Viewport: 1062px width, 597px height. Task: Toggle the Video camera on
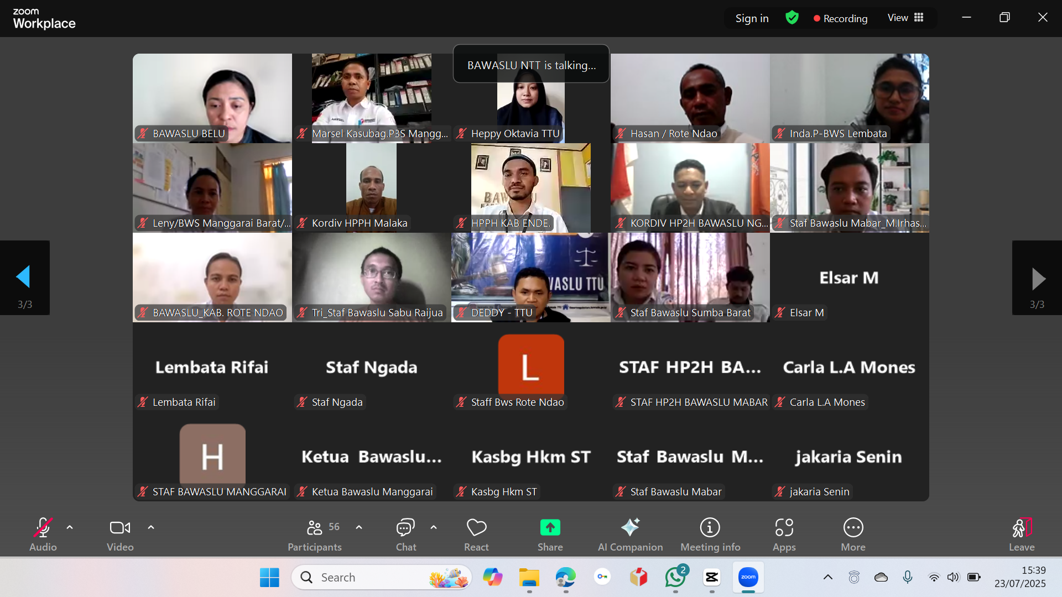[120, 528]
